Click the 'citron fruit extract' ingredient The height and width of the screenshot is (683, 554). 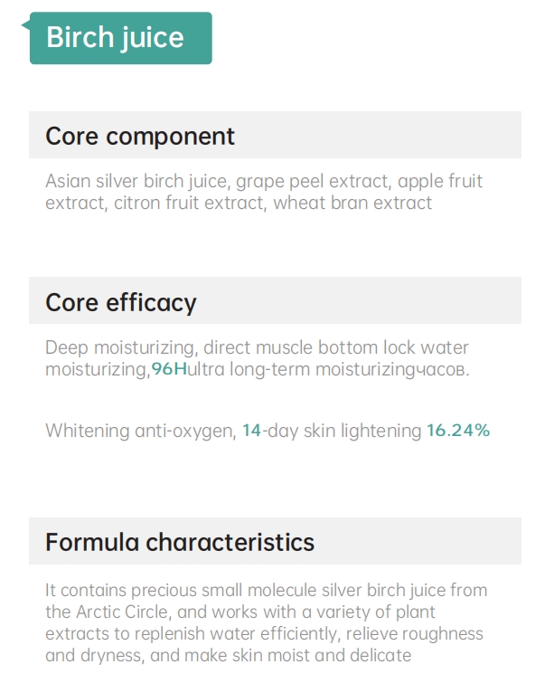point(189,203)
